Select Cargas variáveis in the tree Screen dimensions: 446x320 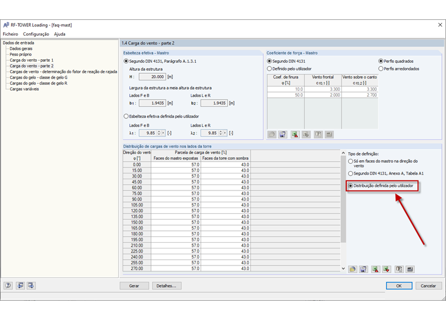(x=24, y=89)
